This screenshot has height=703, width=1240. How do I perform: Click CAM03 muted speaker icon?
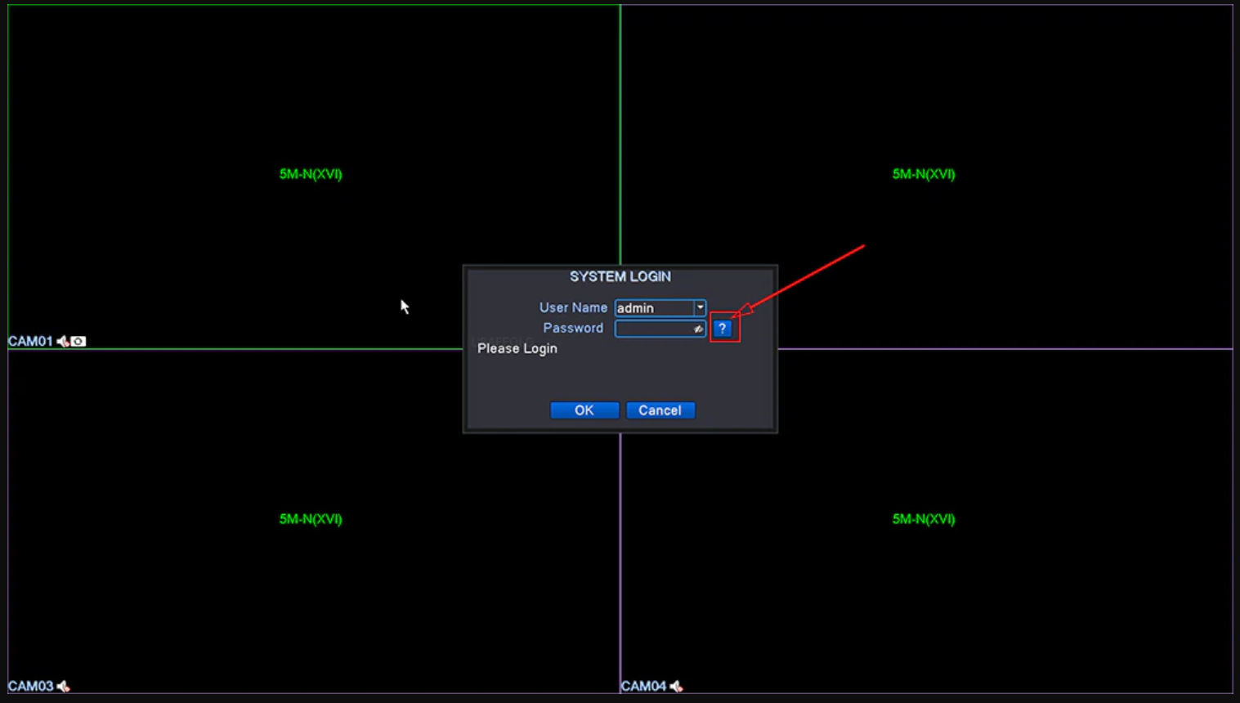point(63,687)
